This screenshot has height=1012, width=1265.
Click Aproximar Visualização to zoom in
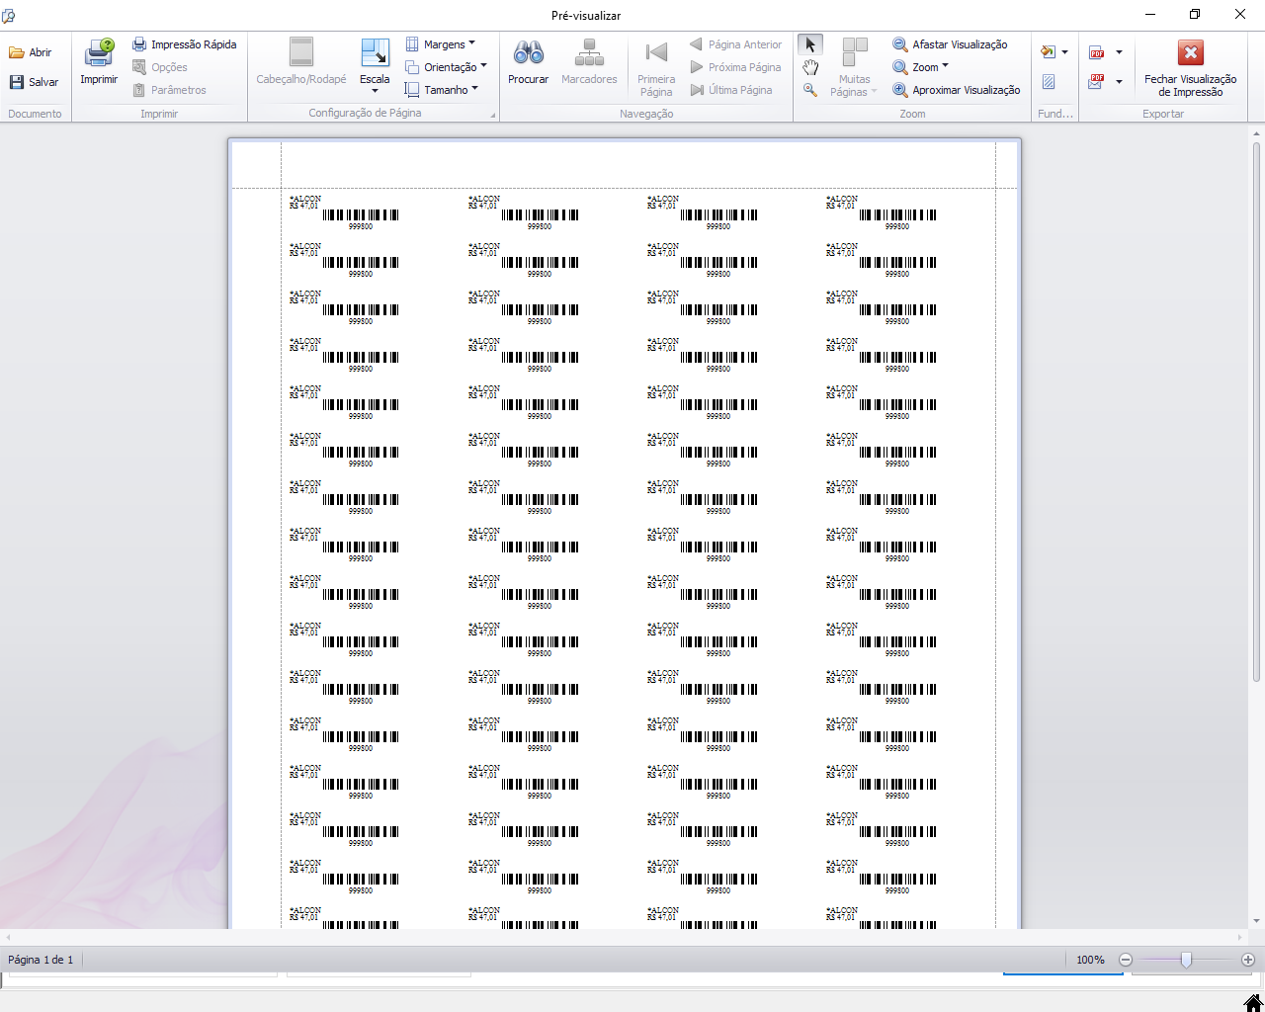click(x=956, y=90)
